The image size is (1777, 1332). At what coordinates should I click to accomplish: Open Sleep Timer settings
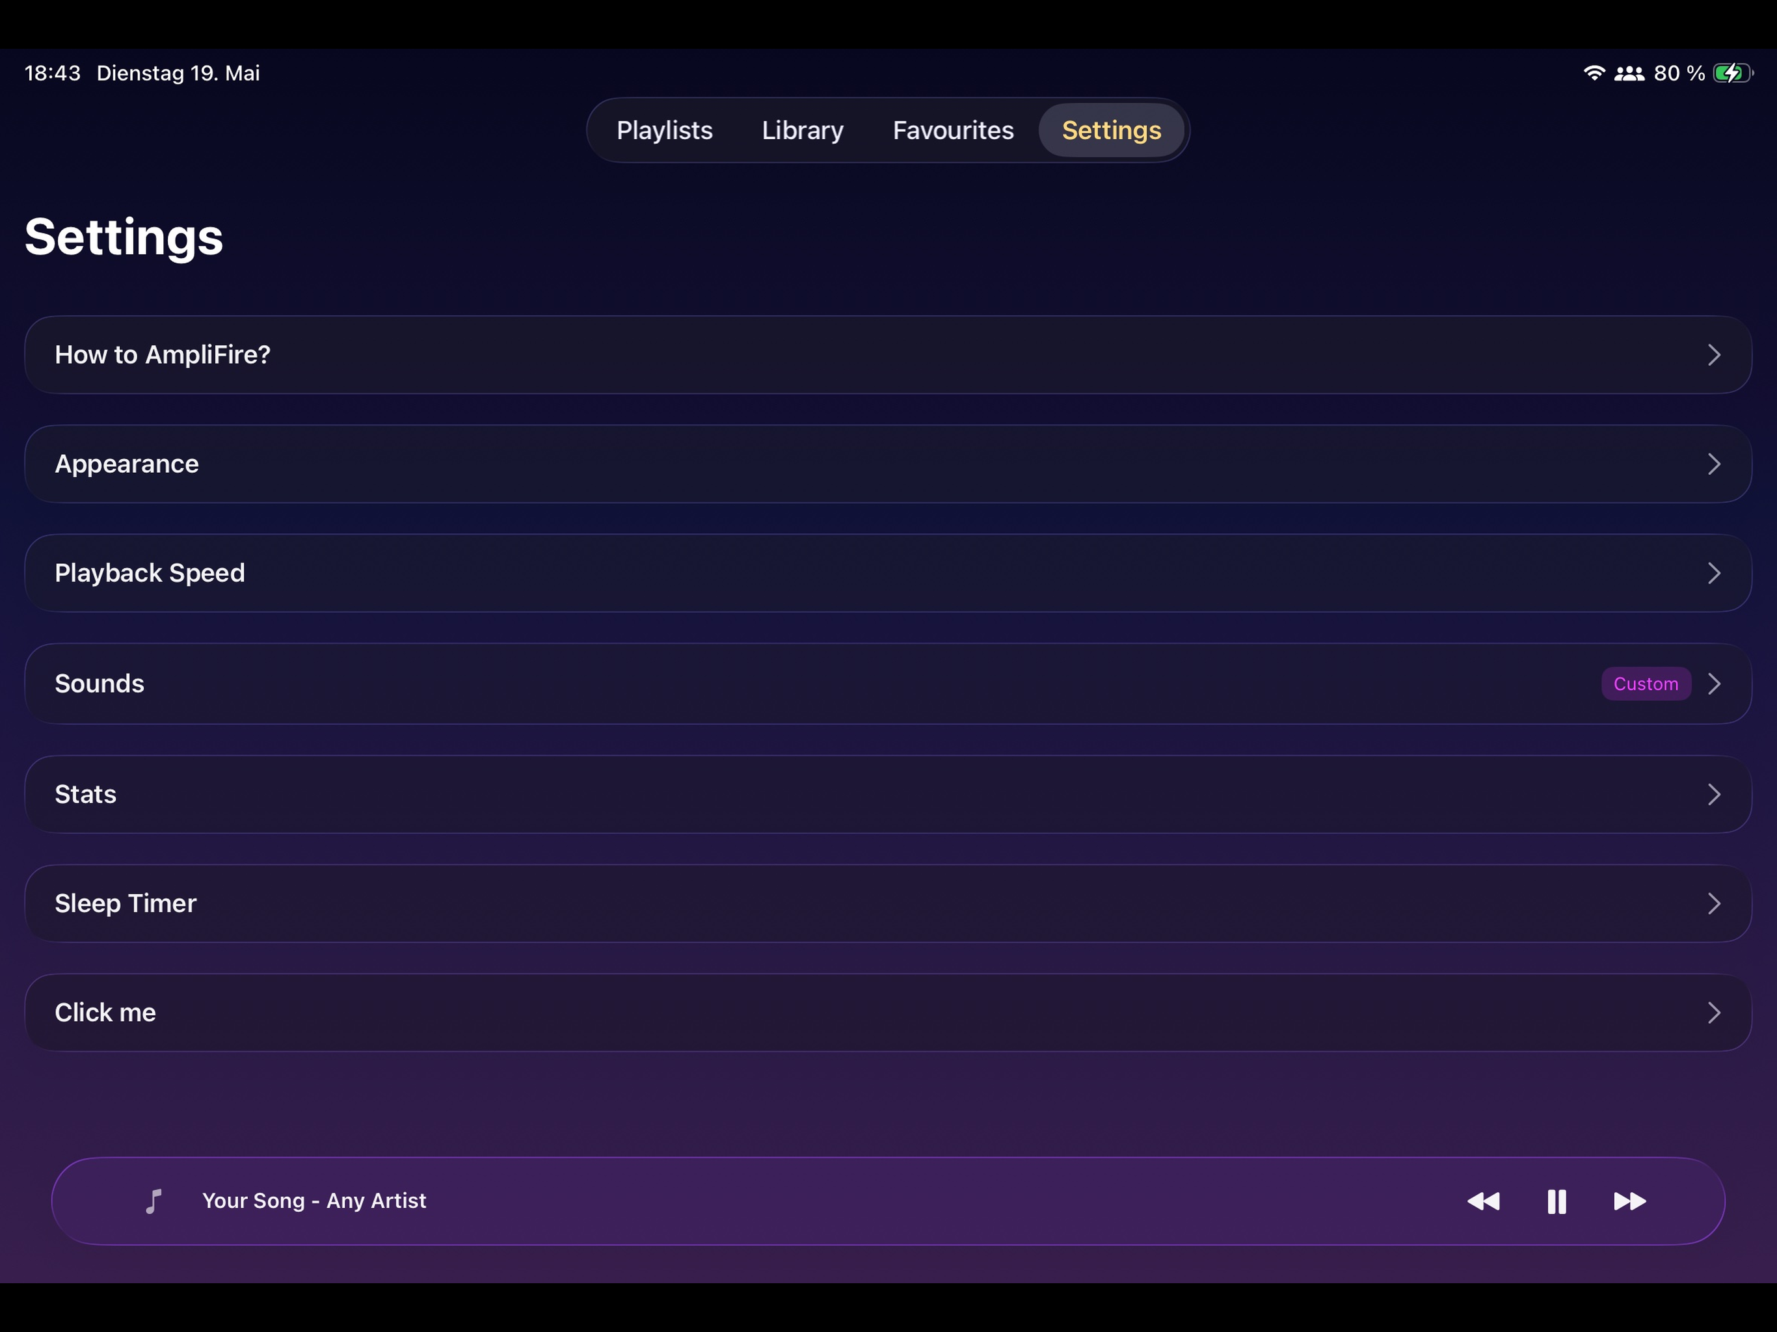point(888,903)
